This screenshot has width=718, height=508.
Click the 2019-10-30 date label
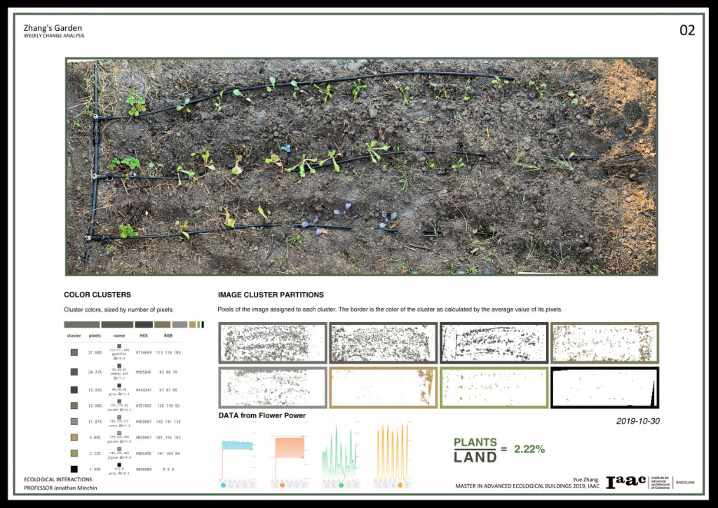click(638, 422)
